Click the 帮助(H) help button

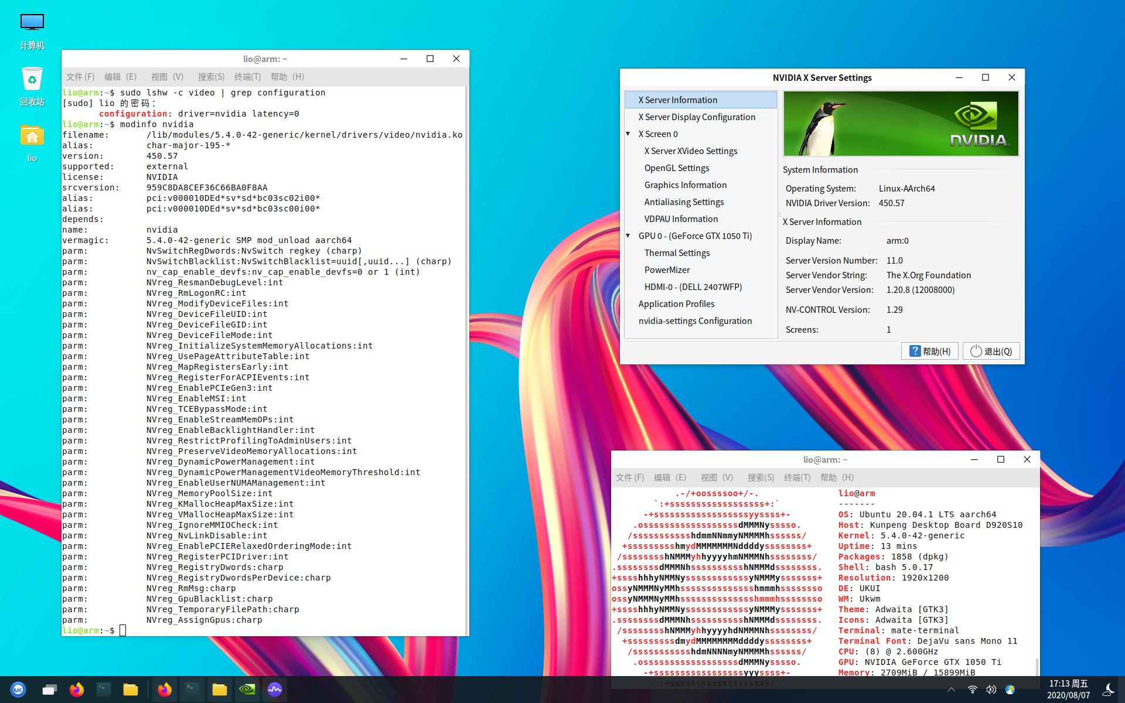[930, 351]
